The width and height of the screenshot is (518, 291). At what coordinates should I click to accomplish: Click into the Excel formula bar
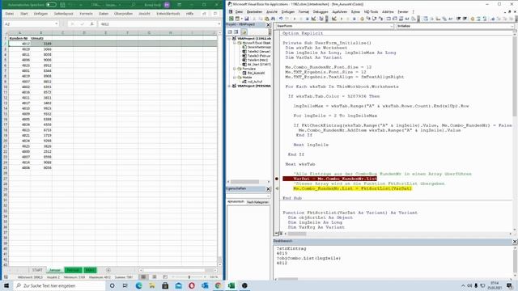coord(158,24)
